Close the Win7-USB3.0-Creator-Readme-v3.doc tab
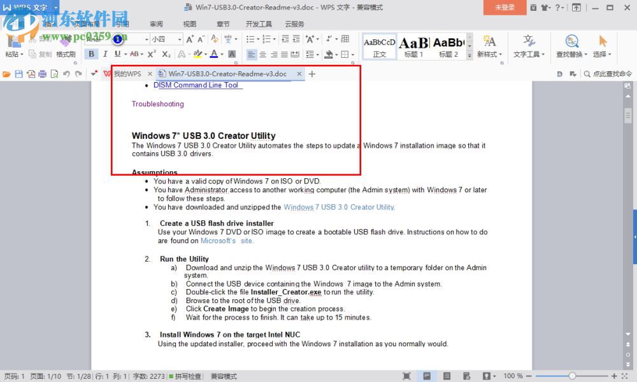Screen dimensions: 637x382 point(299,74)
